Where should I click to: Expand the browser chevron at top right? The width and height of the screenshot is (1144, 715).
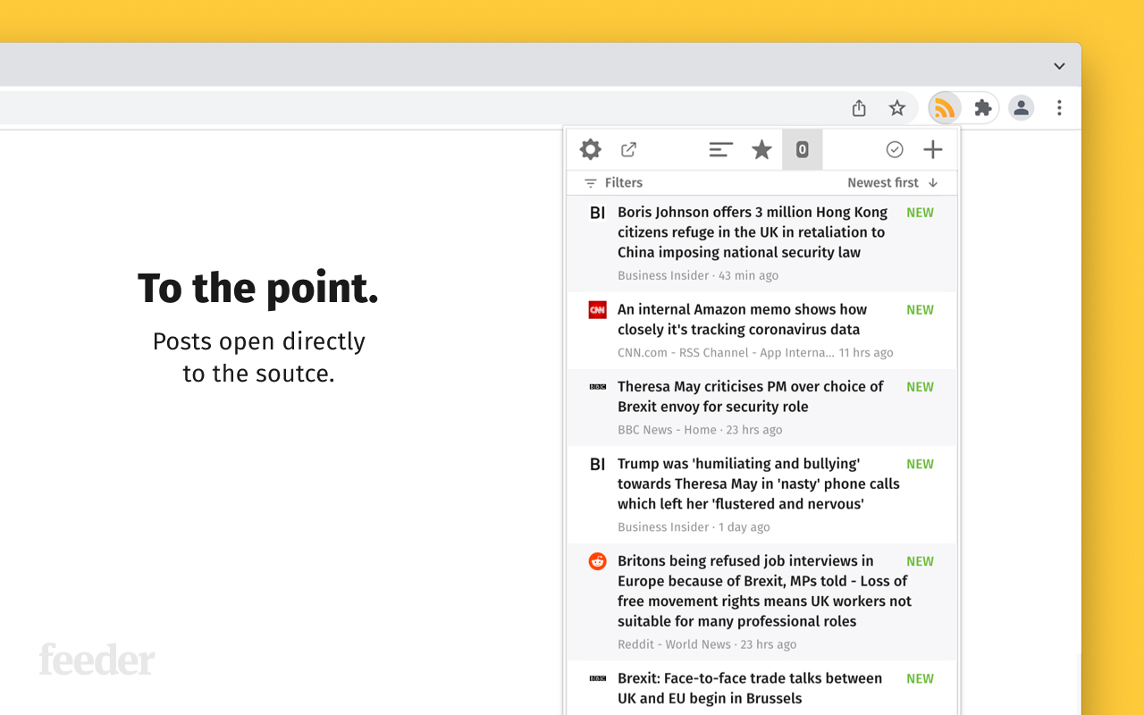[x=1059, y=65]
